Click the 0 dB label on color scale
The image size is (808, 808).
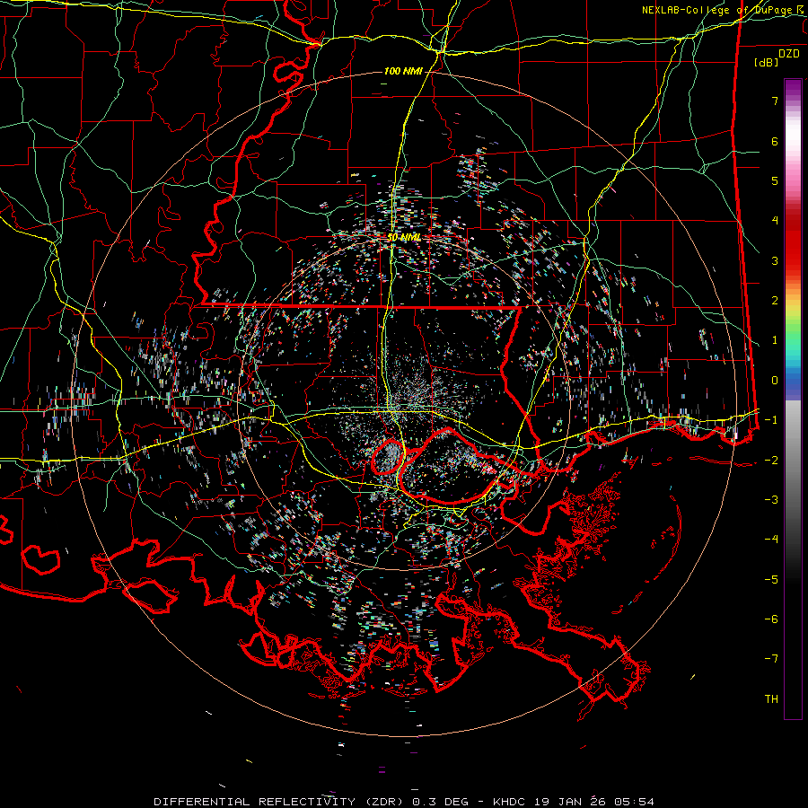(775, 381)
